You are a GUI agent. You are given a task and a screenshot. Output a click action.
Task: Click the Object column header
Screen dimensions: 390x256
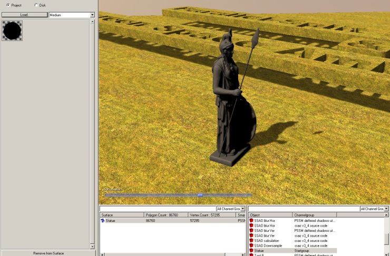(x=270, y=215)
